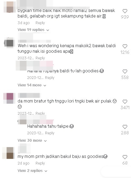This screenshot has width=131, height=178.
Task: Reply to the 'sekampung takde air' comment
Action: pyautogui.click(x=40, y=23)
